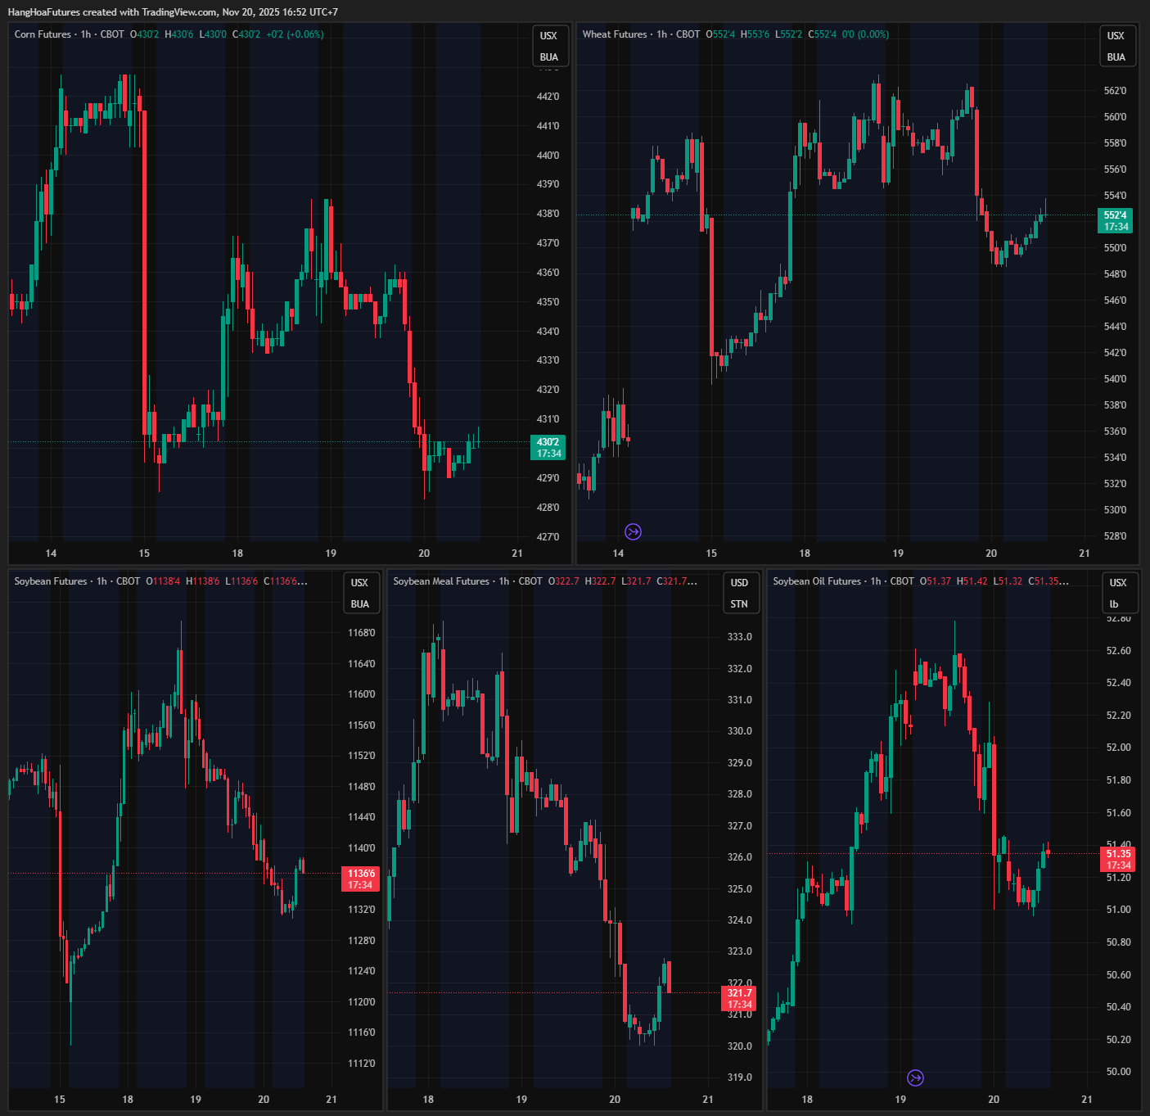Click the 442'0 level on Corn price scale

coord(548,97)
